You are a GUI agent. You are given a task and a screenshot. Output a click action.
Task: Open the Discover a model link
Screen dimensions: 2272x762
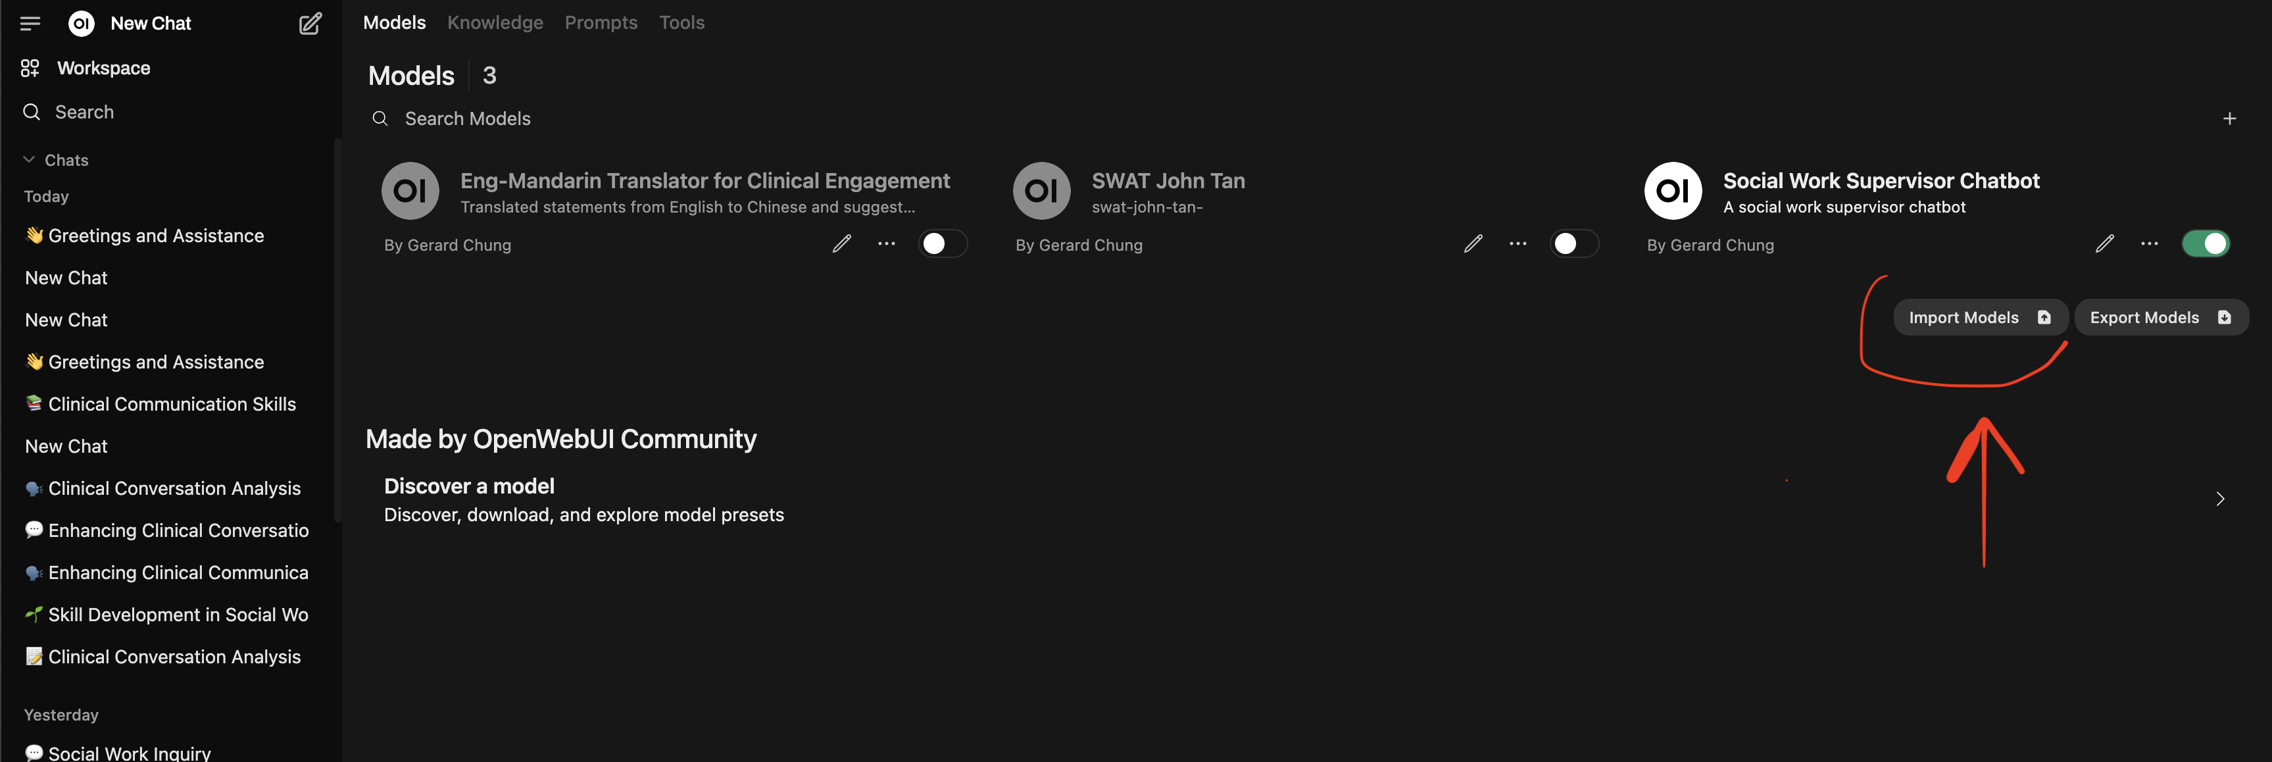coord(584,500)
